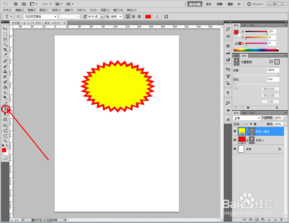The image size is (289, 223).
Task: Select the Pen tool
Action: pos(5,103)
